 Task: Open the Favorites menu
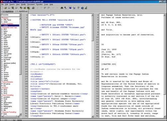(x=39, y=4)
